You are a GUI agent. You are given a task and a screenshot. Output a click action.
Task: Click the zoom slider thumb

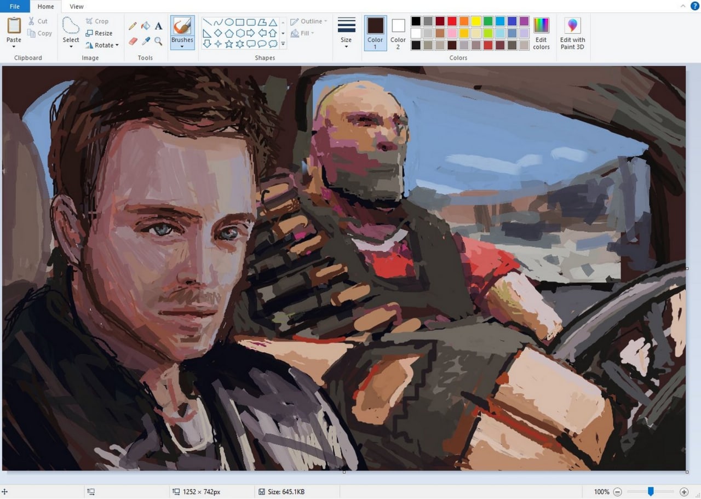(651, 492)
